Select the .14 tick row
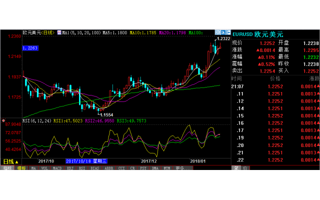Viewport: 320px width, 200px height. coord(275,108)
